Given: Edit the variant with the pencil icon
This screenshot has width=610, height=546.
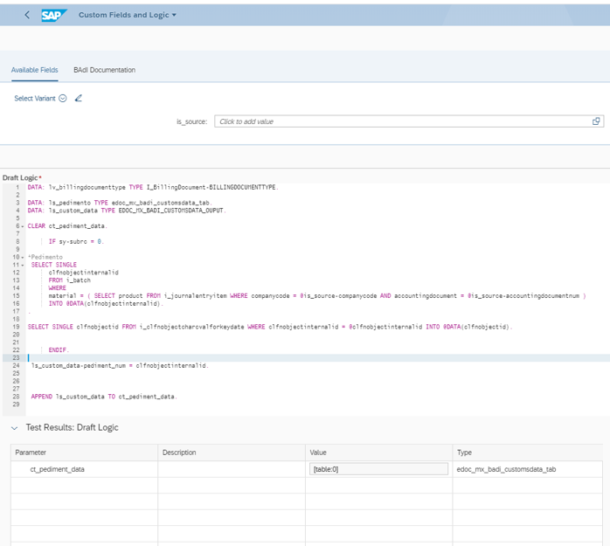Looking at the screenshot, I should [78, 98].
